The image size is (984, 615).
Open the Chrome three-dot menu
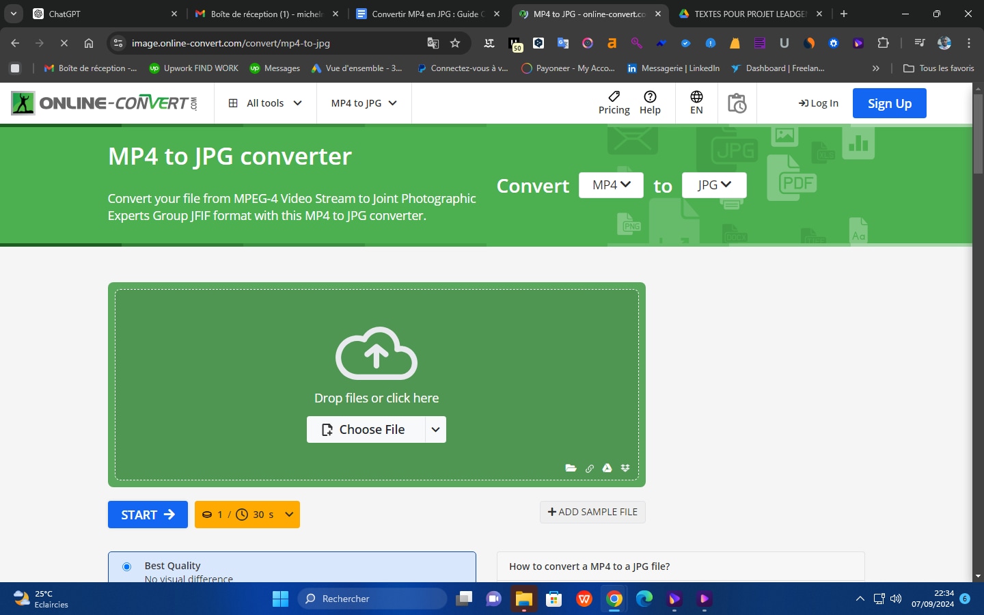pyautogui.click(x=969, y=43)
